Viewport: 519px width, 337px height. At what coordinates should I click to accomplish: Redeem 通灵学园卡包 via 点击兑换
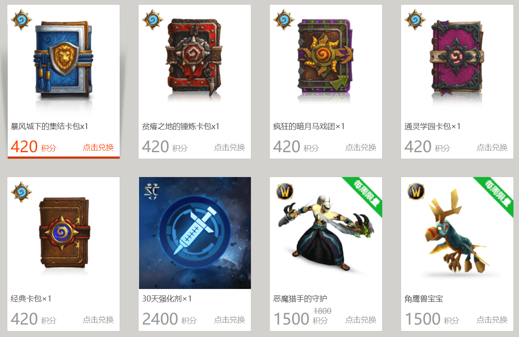point(492,147)
